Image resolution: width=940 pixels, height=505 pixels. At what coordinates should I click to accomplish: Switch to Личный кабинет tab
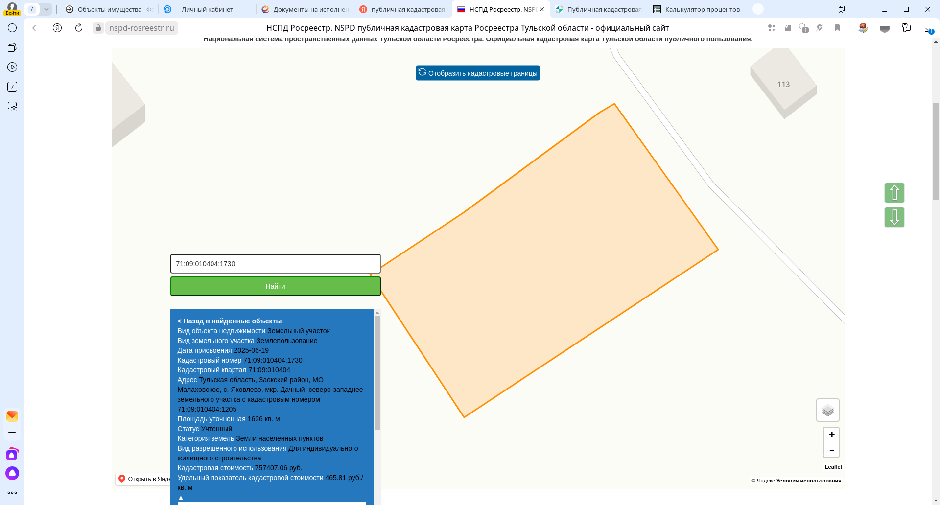click(207, 9)
